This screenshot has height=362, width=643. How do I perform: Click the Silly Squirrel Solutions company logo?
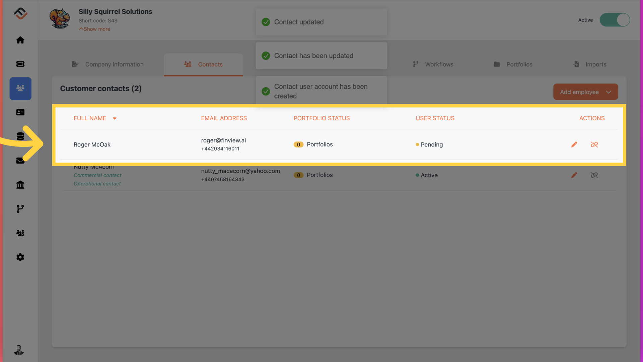pos(60,19)
